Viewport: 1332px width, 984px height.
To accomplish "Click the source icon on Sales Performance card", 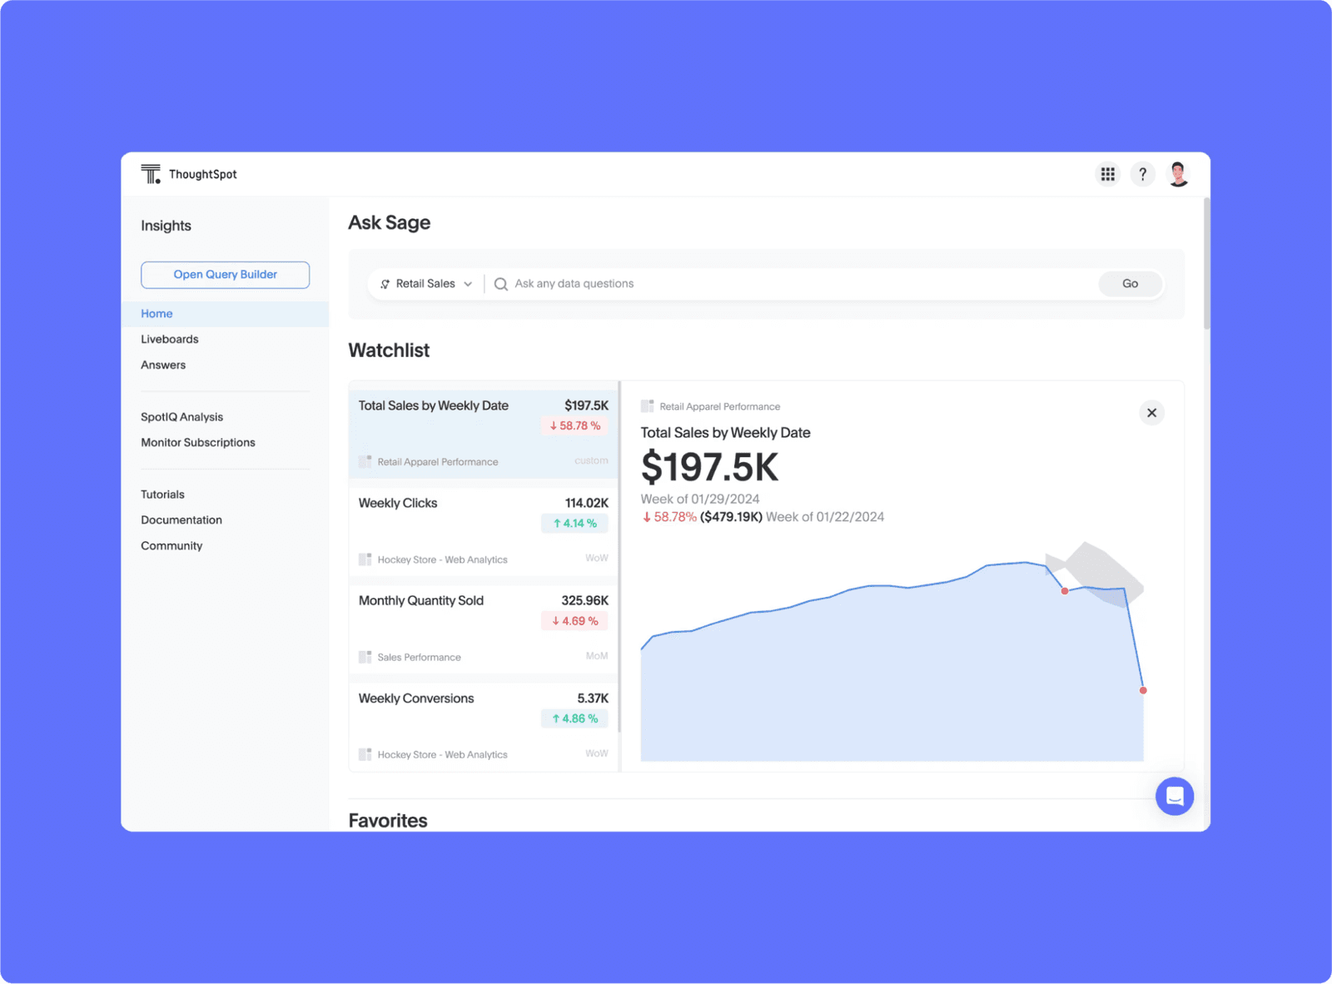I will (365, 657).
